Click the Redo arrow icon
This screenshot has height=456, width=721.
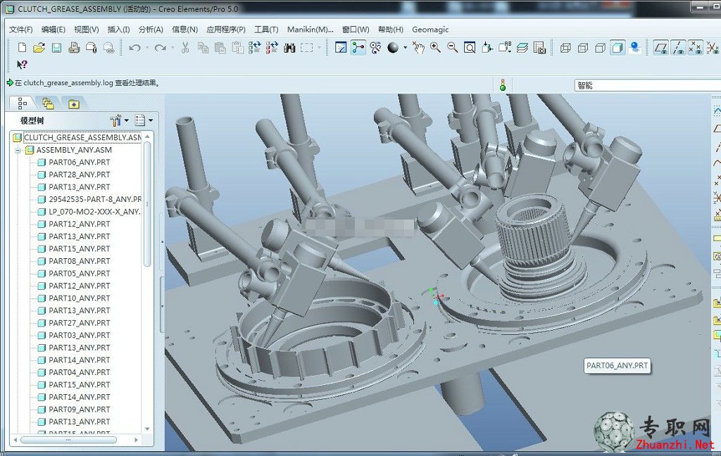[x=161, y=47]
